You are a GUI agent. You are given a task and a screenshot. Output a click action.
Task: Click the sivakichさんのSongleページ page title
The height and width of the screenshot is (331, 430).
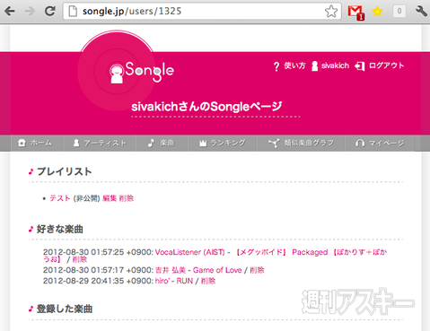click(x=206, y=107)
